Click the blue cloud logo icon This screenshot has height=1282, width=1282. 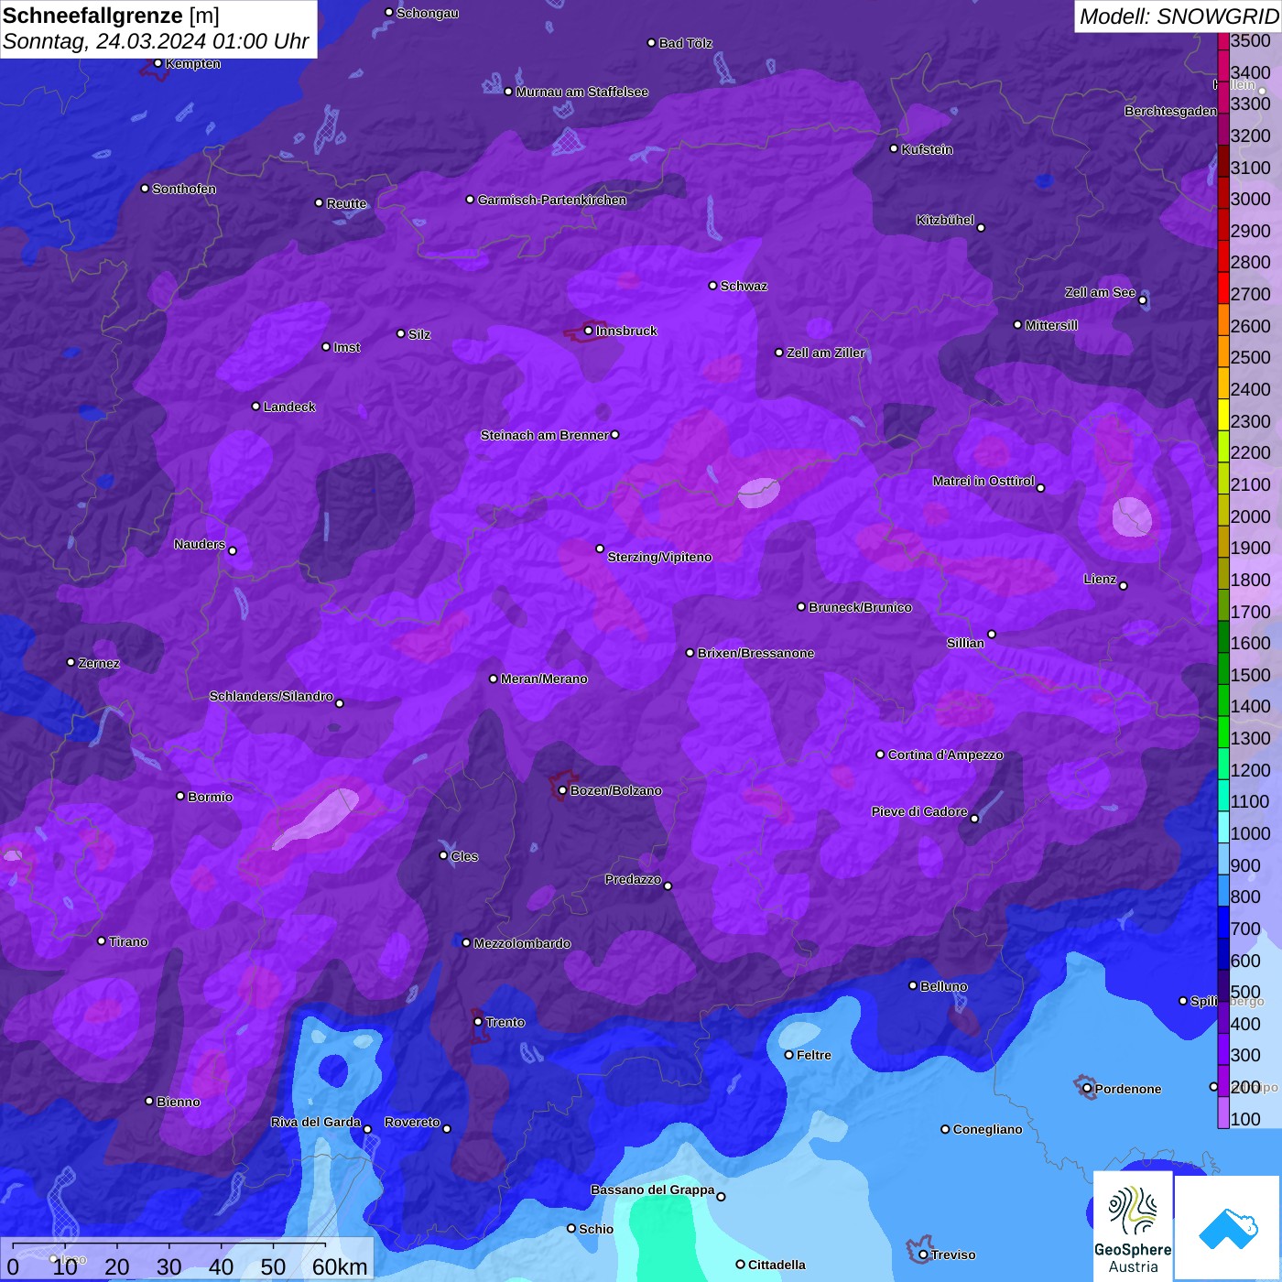1228,1228
